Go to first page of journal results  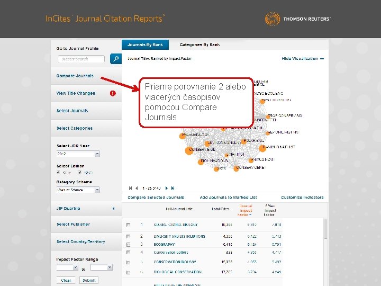(x=131, y=188)
